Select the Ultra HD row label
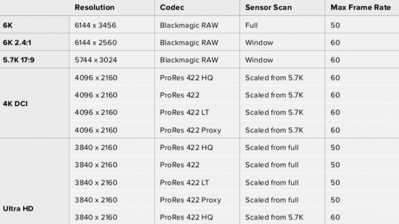 (x=17, y=208)
